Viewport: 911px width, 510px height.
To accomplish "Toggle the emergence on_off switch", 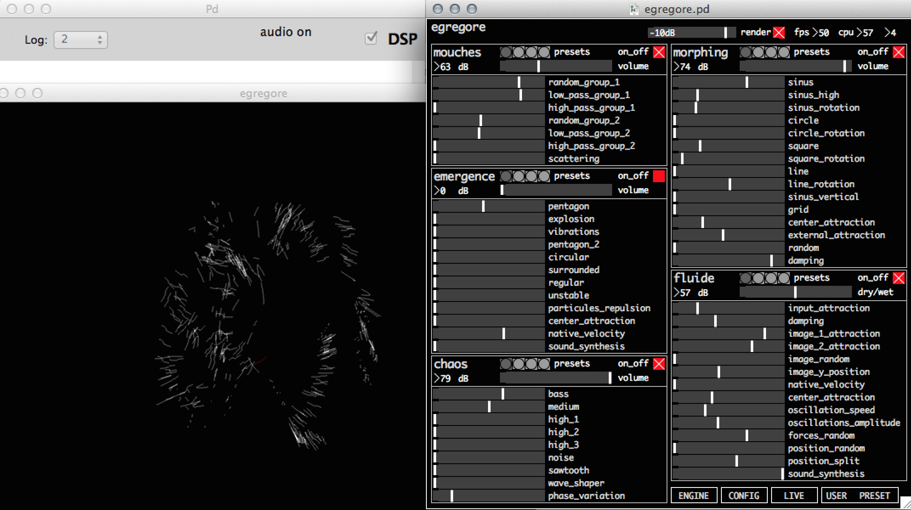I will coord(658,176).
